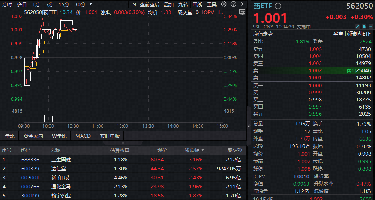Select 翰宇药业 row in holdings table
The width and height of the screenshot is (375, 200).
[123, 196]
